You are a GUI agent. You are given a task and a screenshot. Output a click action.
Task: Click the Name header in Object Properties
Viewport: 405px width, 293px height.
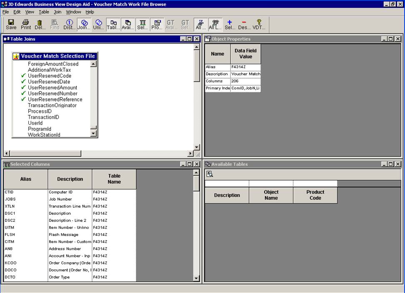217,54
